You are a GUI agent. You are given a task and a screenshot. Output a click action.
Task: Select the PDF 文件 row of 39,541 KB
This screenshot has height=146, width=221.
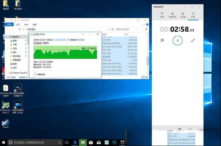(x=120, y=50)
